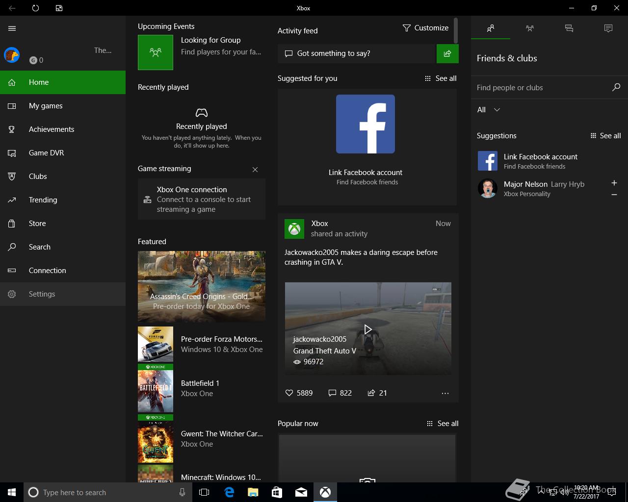Click Link Facebook account in activity feed
This screenshot has height=502, width=628.
click(366, 173)
